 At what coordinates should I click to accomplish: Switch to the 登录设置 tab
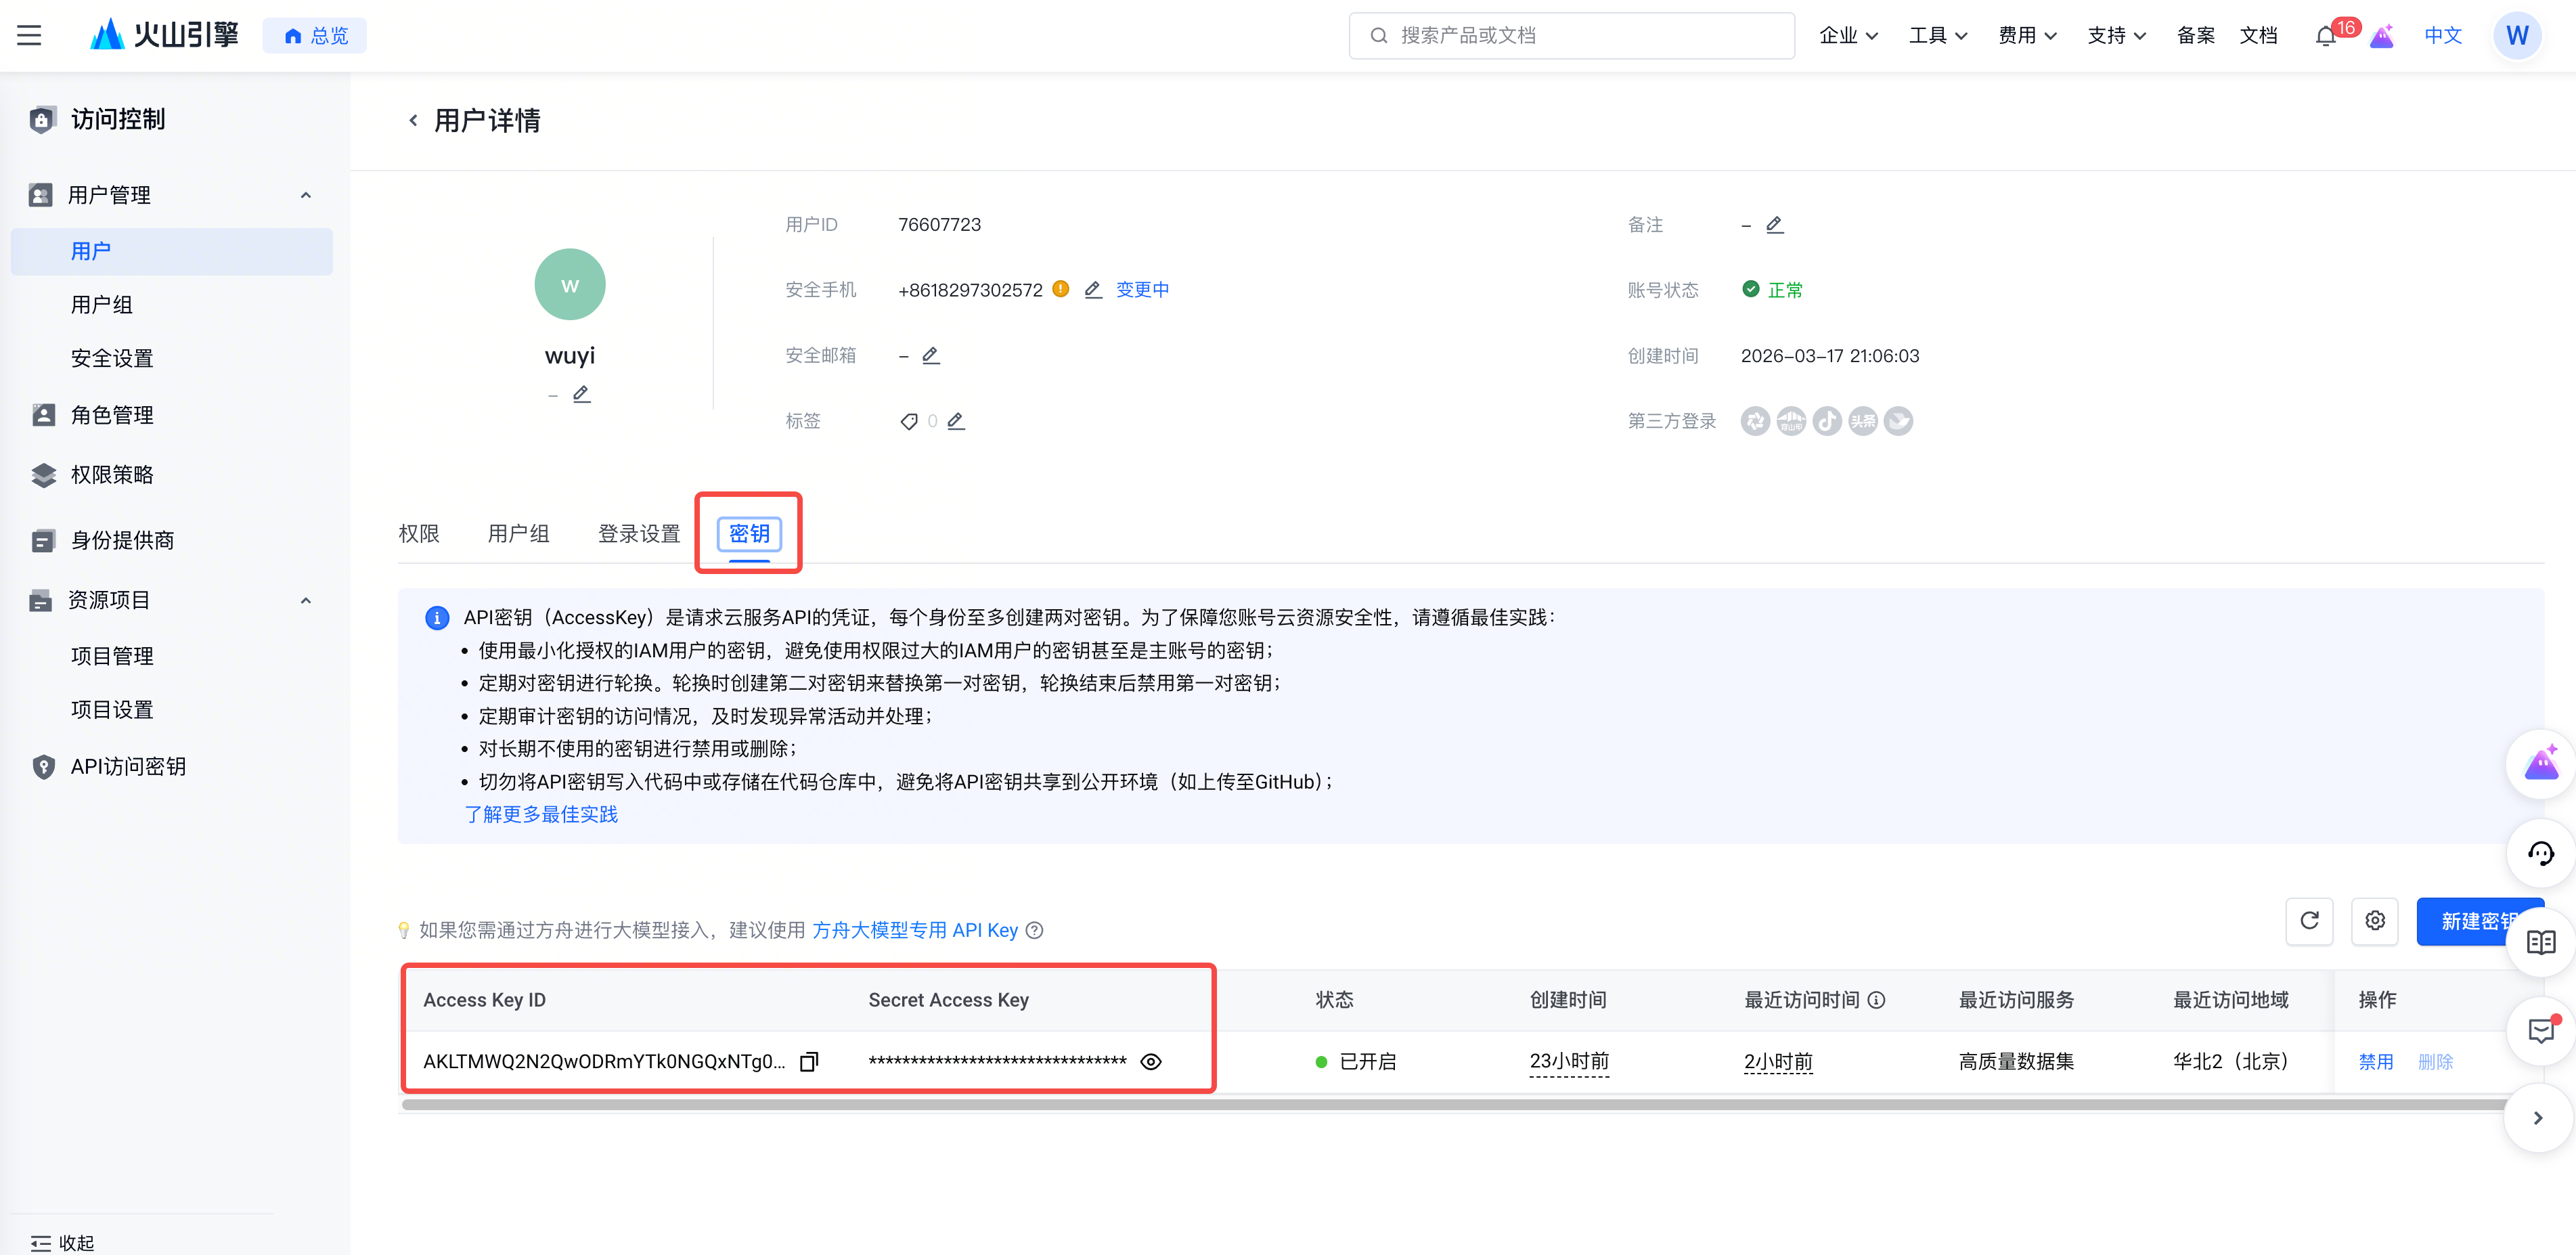[638, 533]
